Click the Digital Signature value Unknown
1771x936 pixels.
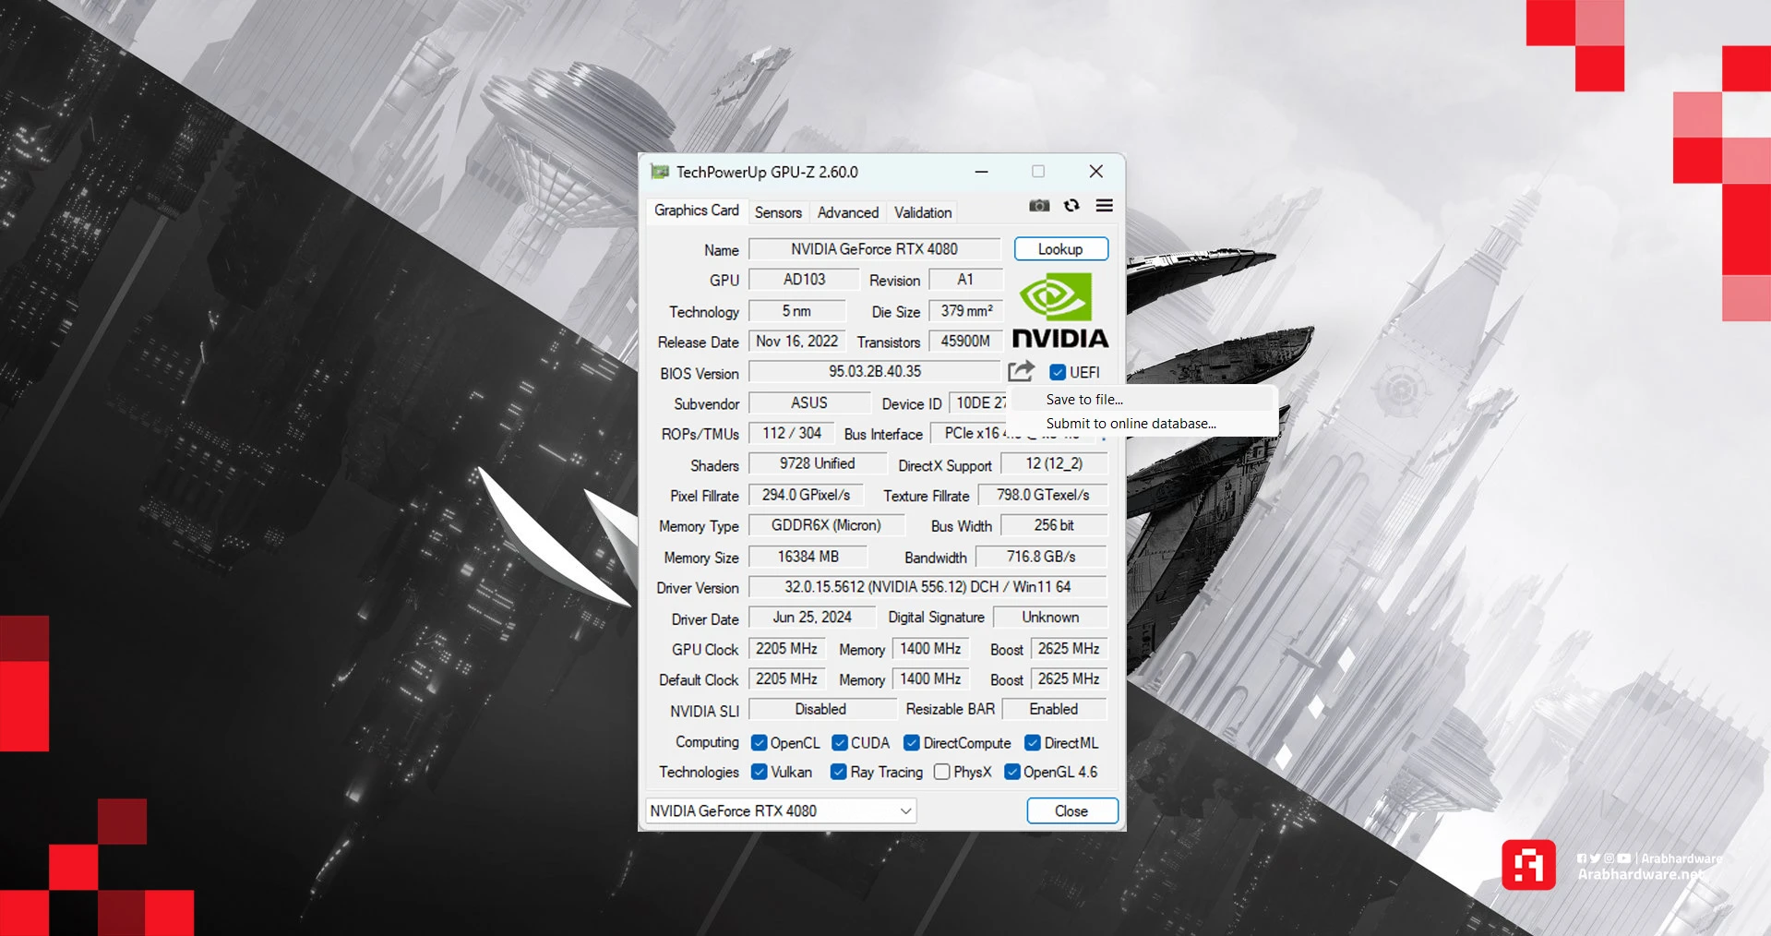1050,618
